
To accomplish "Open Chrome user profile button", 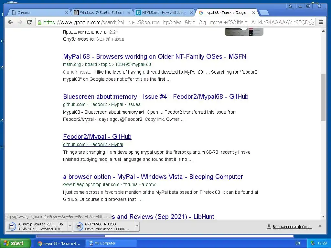I will click(290, 6).
